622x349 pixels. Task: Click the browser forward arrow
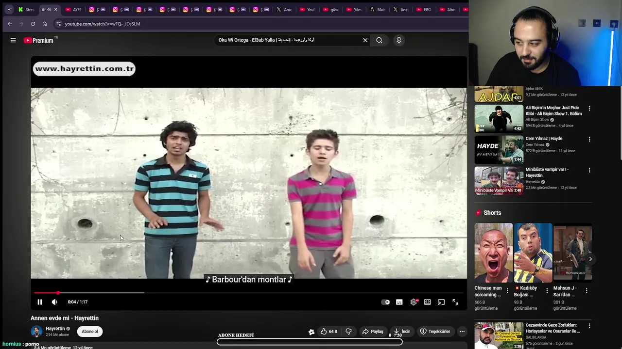(x=21, y=24)
